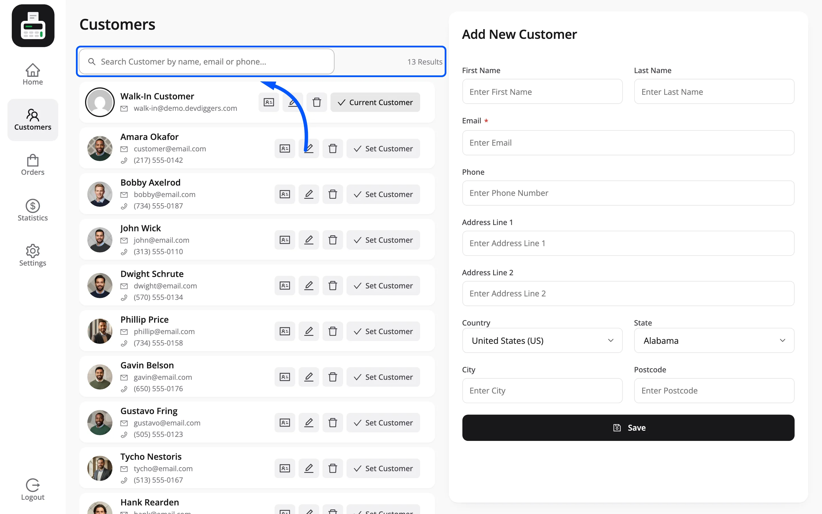Delete Amara Okafor with trash icon

pyautogui.click(x=333, y=148)
